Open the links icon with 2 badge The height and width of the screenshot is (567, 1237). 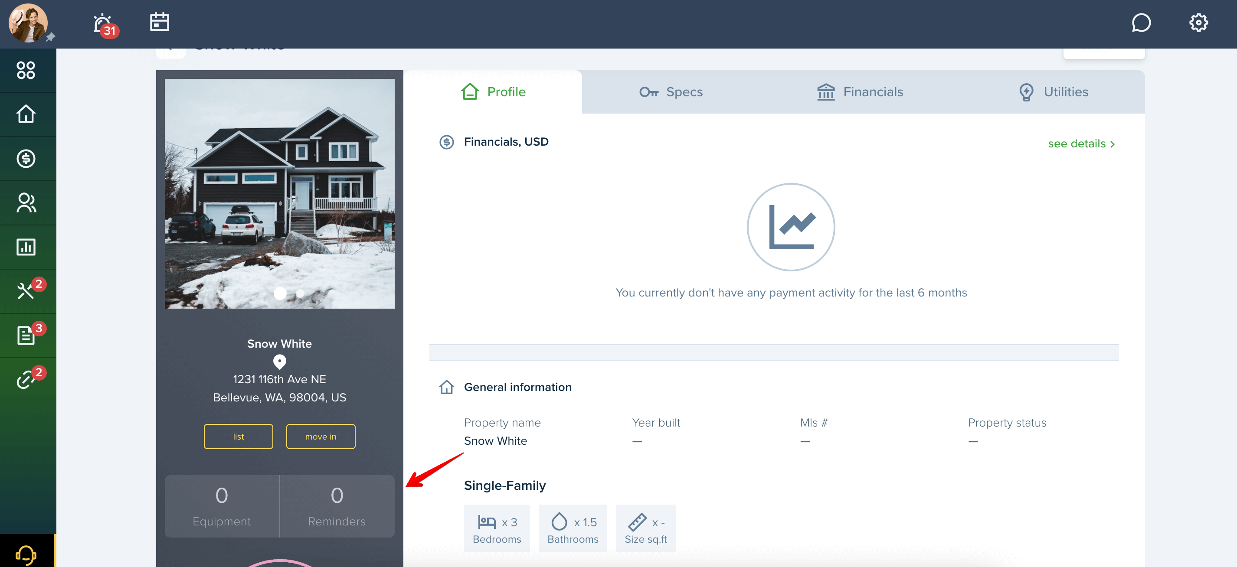pyautogui.click(x=26, y=379)
